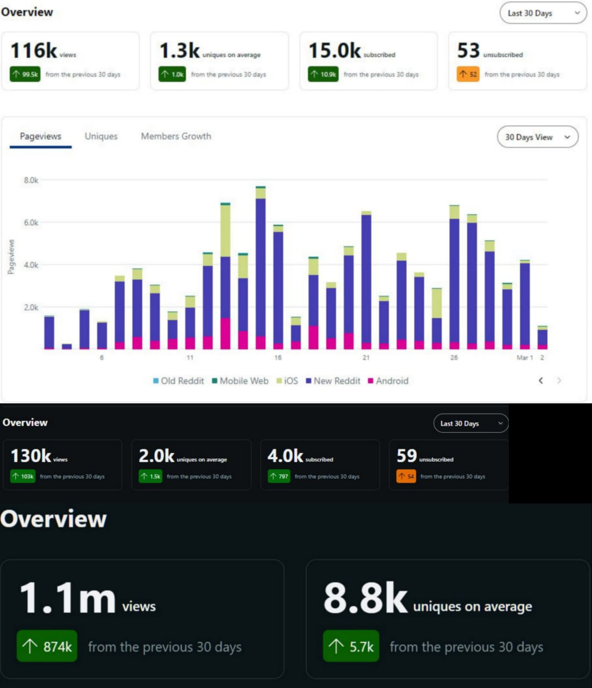Click the green 99.5k views increase badge
This screenshot has width=592, height=688.
click(x=25, y=74)
